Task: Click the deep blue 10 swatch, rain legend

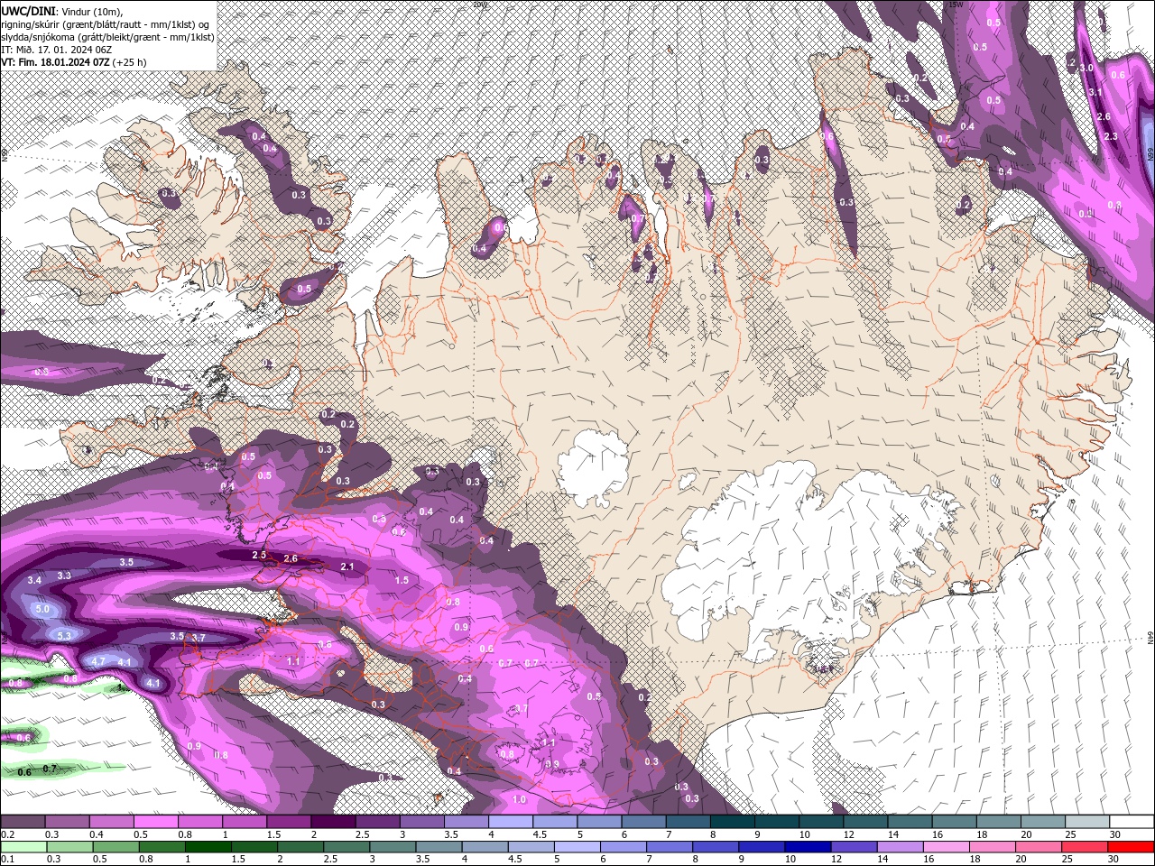Action: tap(808, 846)
